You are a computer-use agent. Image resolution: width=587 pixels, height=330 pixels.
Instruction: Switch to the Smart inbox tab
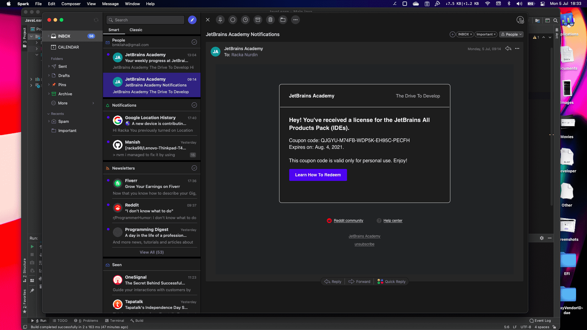click(x=114, y=30)
